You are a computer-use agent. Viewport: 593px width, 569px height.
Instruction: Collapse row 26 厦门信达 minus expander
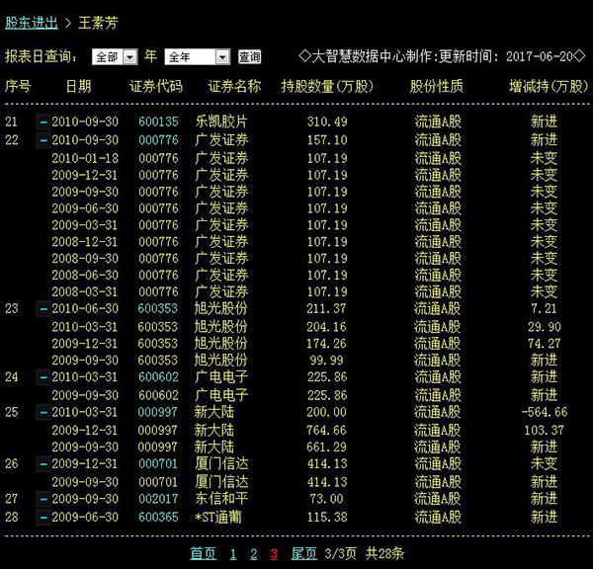tap(43, 463)
